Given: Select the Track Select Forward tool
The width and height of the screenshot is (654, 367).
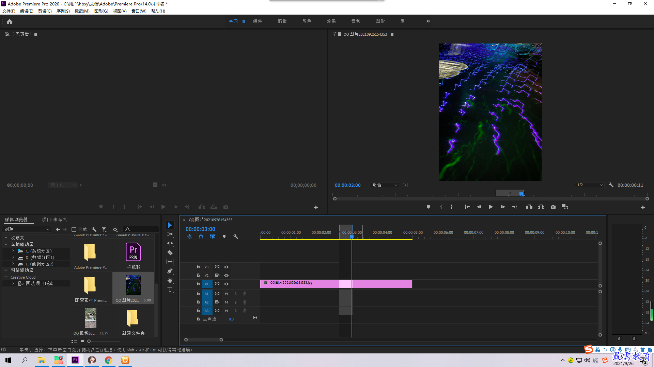Looking at the screenshot, I should 170,234.
